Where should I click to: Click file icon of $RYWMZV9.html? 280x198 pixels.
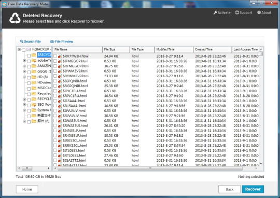[x=60, y=76]
